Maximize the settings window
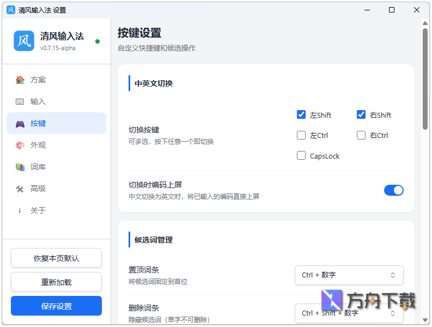Viewport: 432px width, 327px height. pyautogui.click(x=392, y=10)
